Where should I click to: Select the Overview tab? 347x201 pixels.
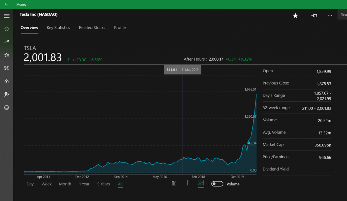pos(29,28)
